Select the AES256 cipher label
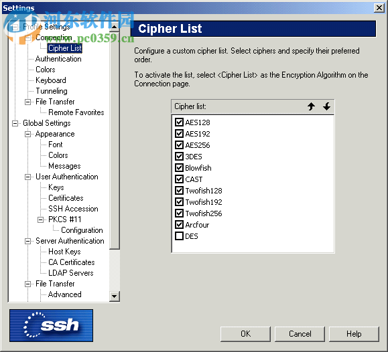Screen dimensions: 388x352 click(x=198, y=145)
